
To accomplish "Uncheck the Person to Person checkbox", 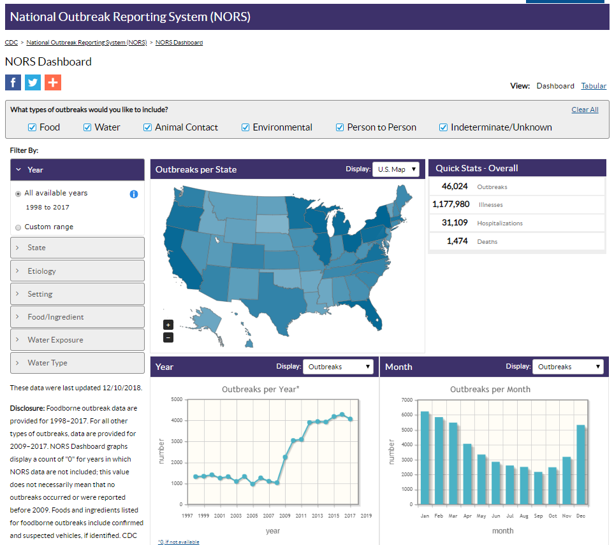I will 339,127.
